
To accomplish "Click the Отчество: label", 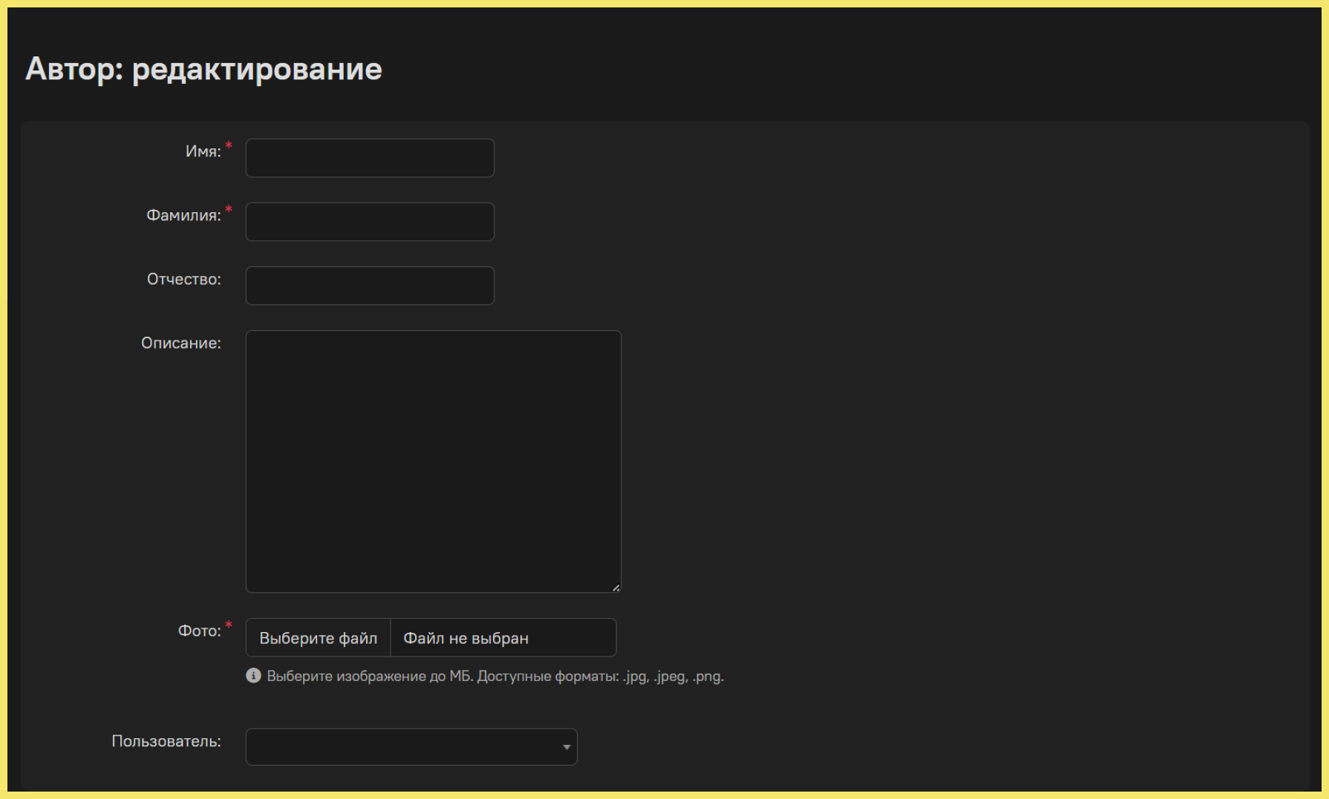I will pyautogui.click(x=183, y=279).
